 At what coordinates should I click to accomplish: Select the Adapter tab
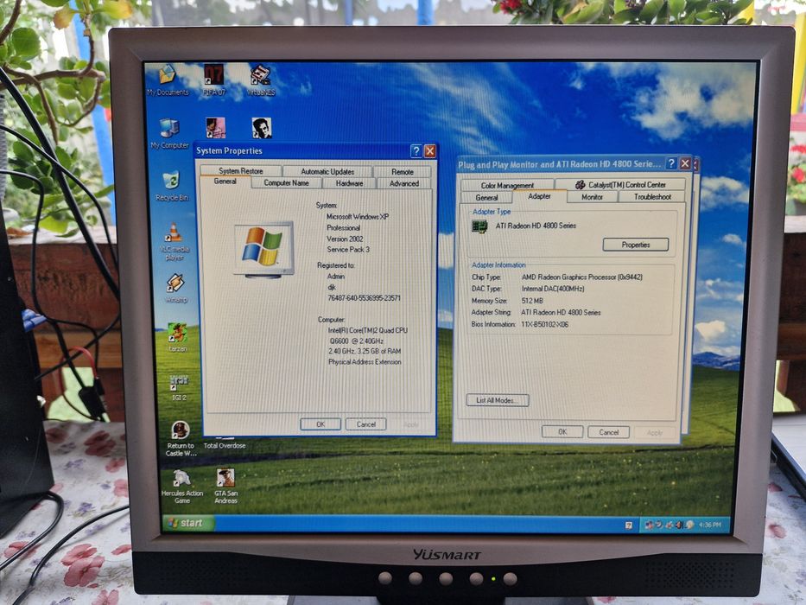(539, 196)
